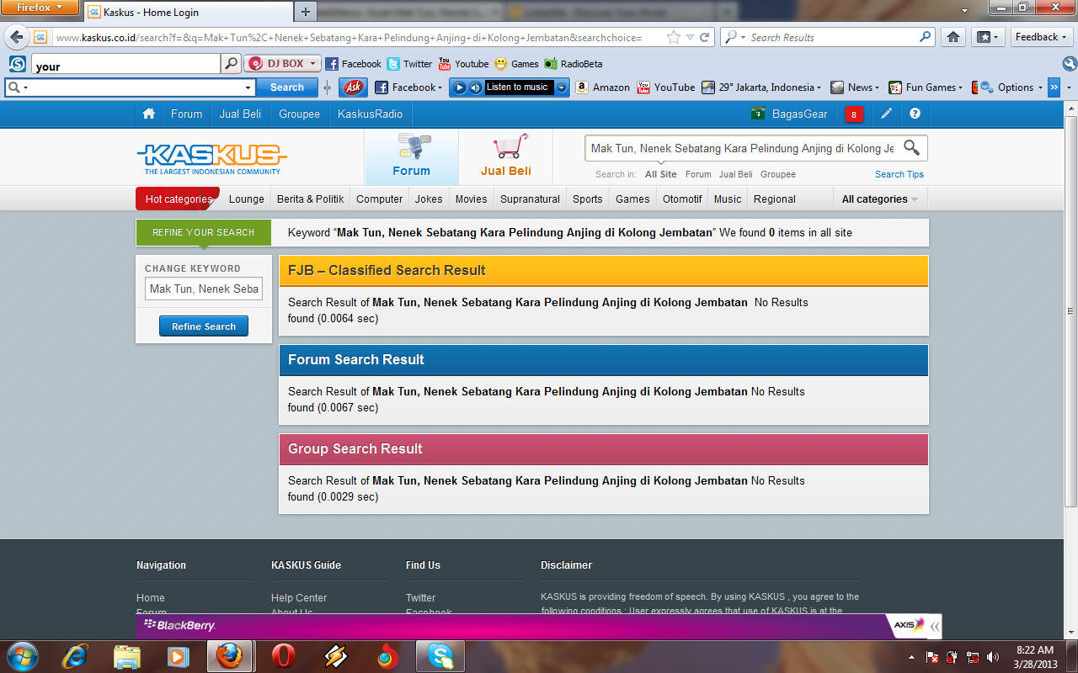Click the browser back arrow button
The image size is (1078, 673).
[17, 37]
